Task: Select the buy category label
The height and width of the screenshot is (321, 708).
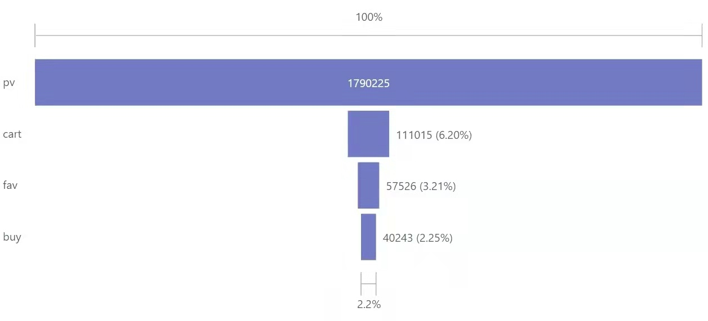Action: coord(12,237)
